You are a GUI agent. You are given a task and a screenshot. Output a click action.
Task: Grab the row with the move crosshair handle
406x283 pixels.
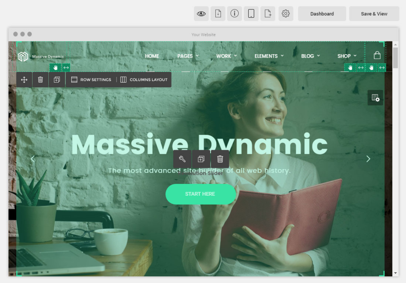pos(24,79)
